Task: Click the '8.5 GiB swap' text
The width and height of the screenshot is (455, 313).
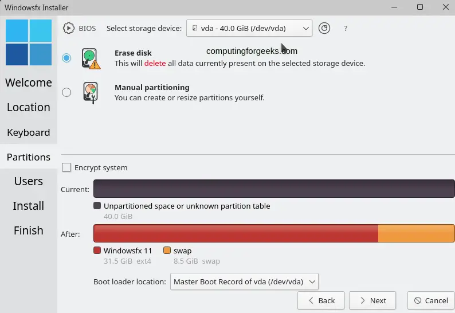Action: coord(197,261)
